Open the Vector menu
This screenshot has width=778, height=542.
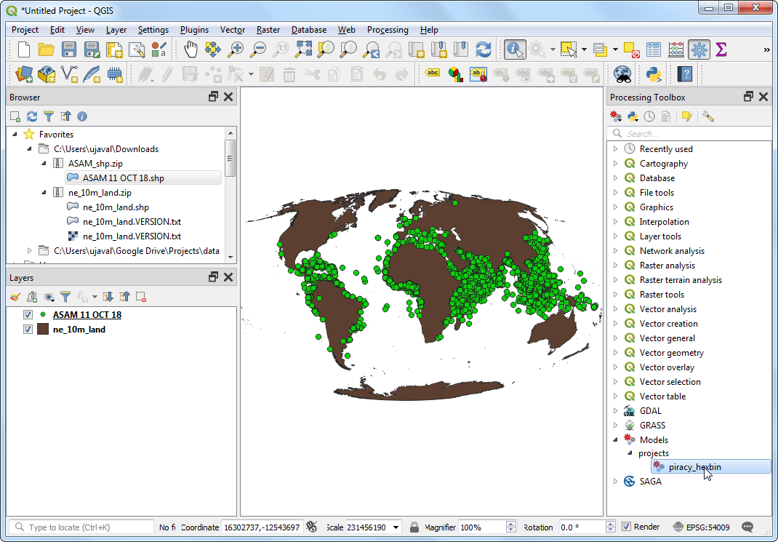pyautogui.click(x=233, y=30)
